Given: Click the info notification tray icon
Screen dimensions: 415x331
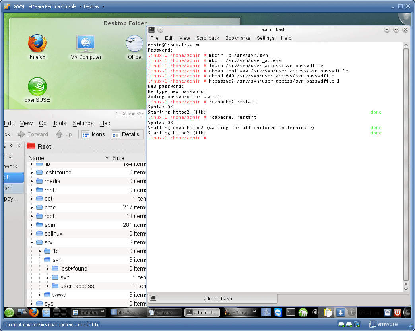Looking at the screenshot, I should (x=351, y=312).
